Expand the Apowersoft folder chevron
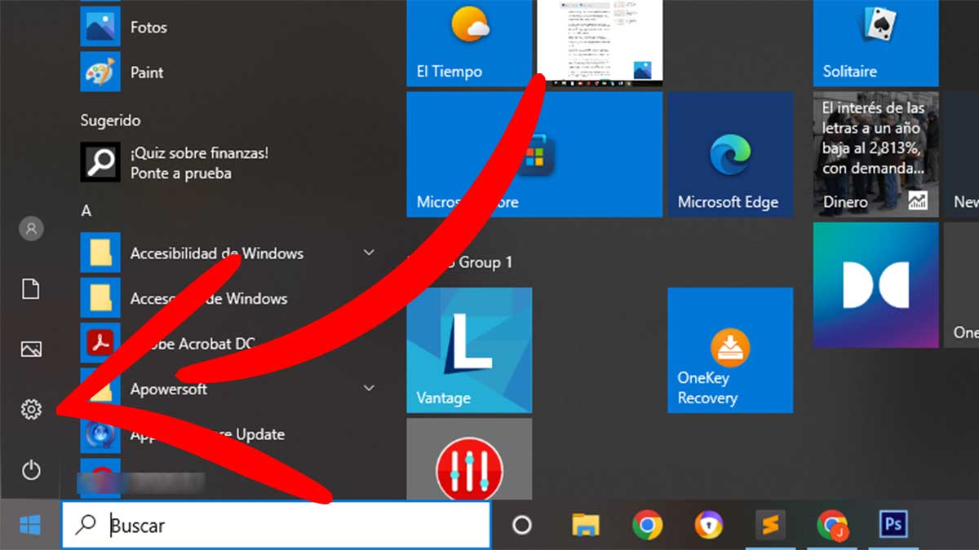Viewport: 979px width, 550px height. [369, 388]
